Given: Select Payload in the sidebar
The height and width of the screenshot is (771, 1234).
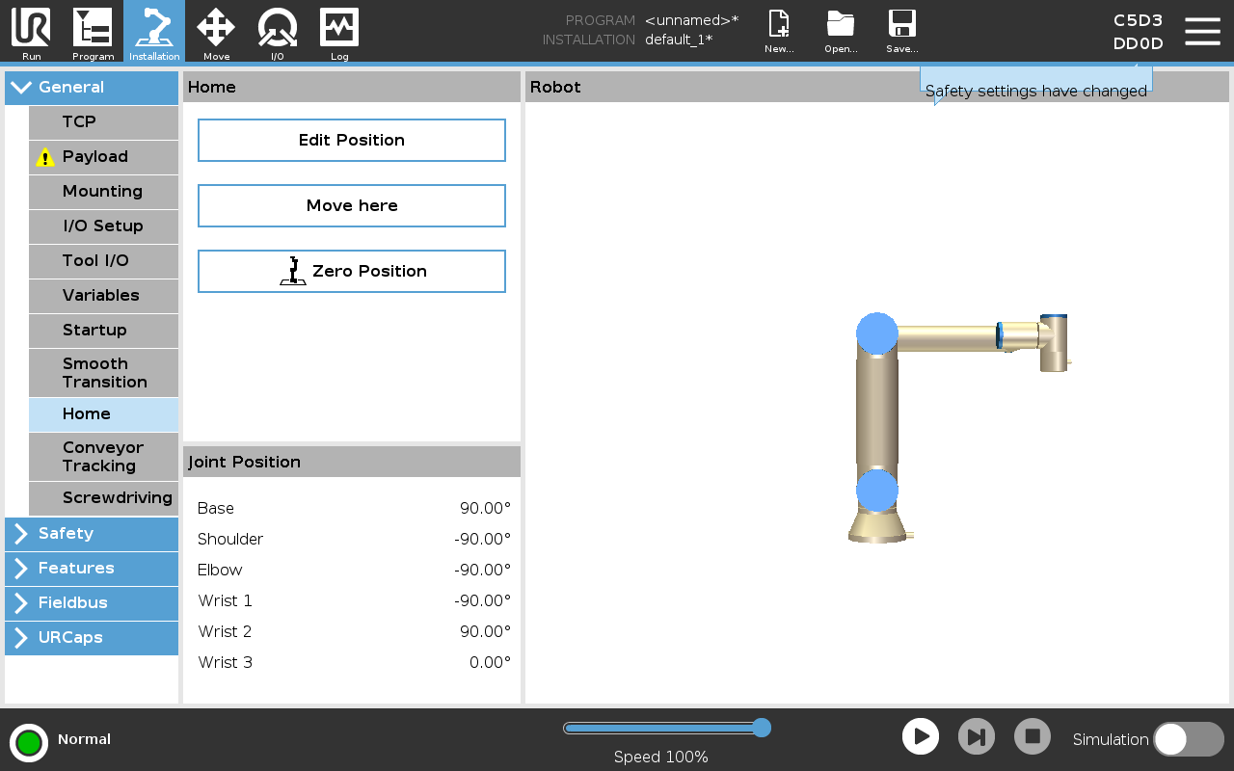Looking at the screenshot, I should [103, 157].
